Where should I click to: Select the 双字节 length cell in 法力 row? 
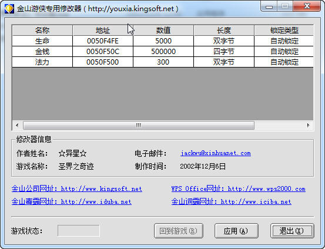click(224, 62)
